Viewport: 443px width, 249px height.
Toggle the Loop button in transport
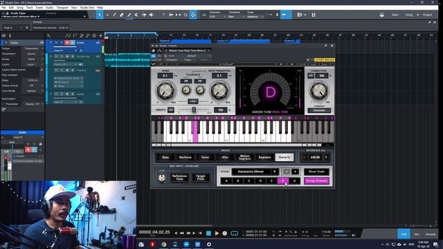[234, 234]
